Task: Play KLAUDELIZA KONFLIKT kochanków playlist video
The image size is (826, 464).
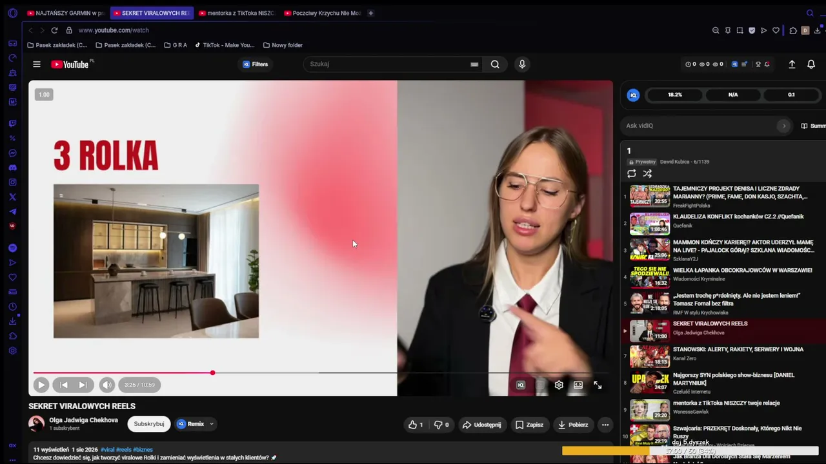Action: (x=723, y=222)
